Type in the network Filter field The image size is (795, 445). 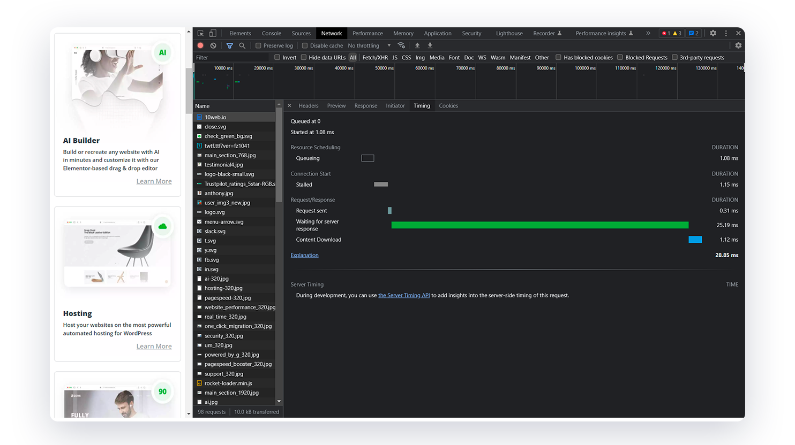pos(230,58)
